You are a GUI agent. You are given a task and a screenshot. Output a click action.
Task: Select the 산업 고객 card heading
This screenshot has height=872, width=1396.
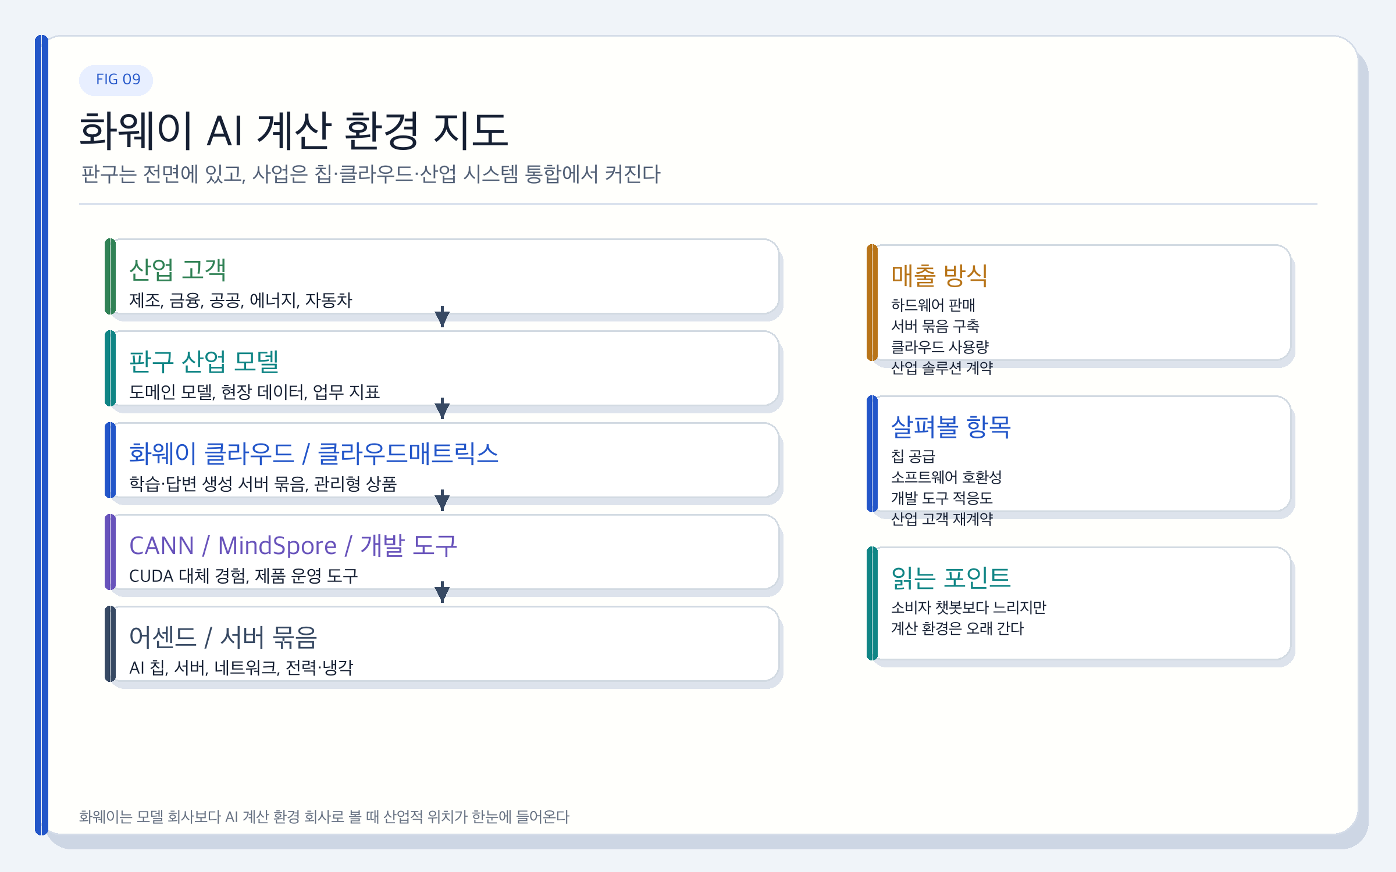click(x=177, y=270)
